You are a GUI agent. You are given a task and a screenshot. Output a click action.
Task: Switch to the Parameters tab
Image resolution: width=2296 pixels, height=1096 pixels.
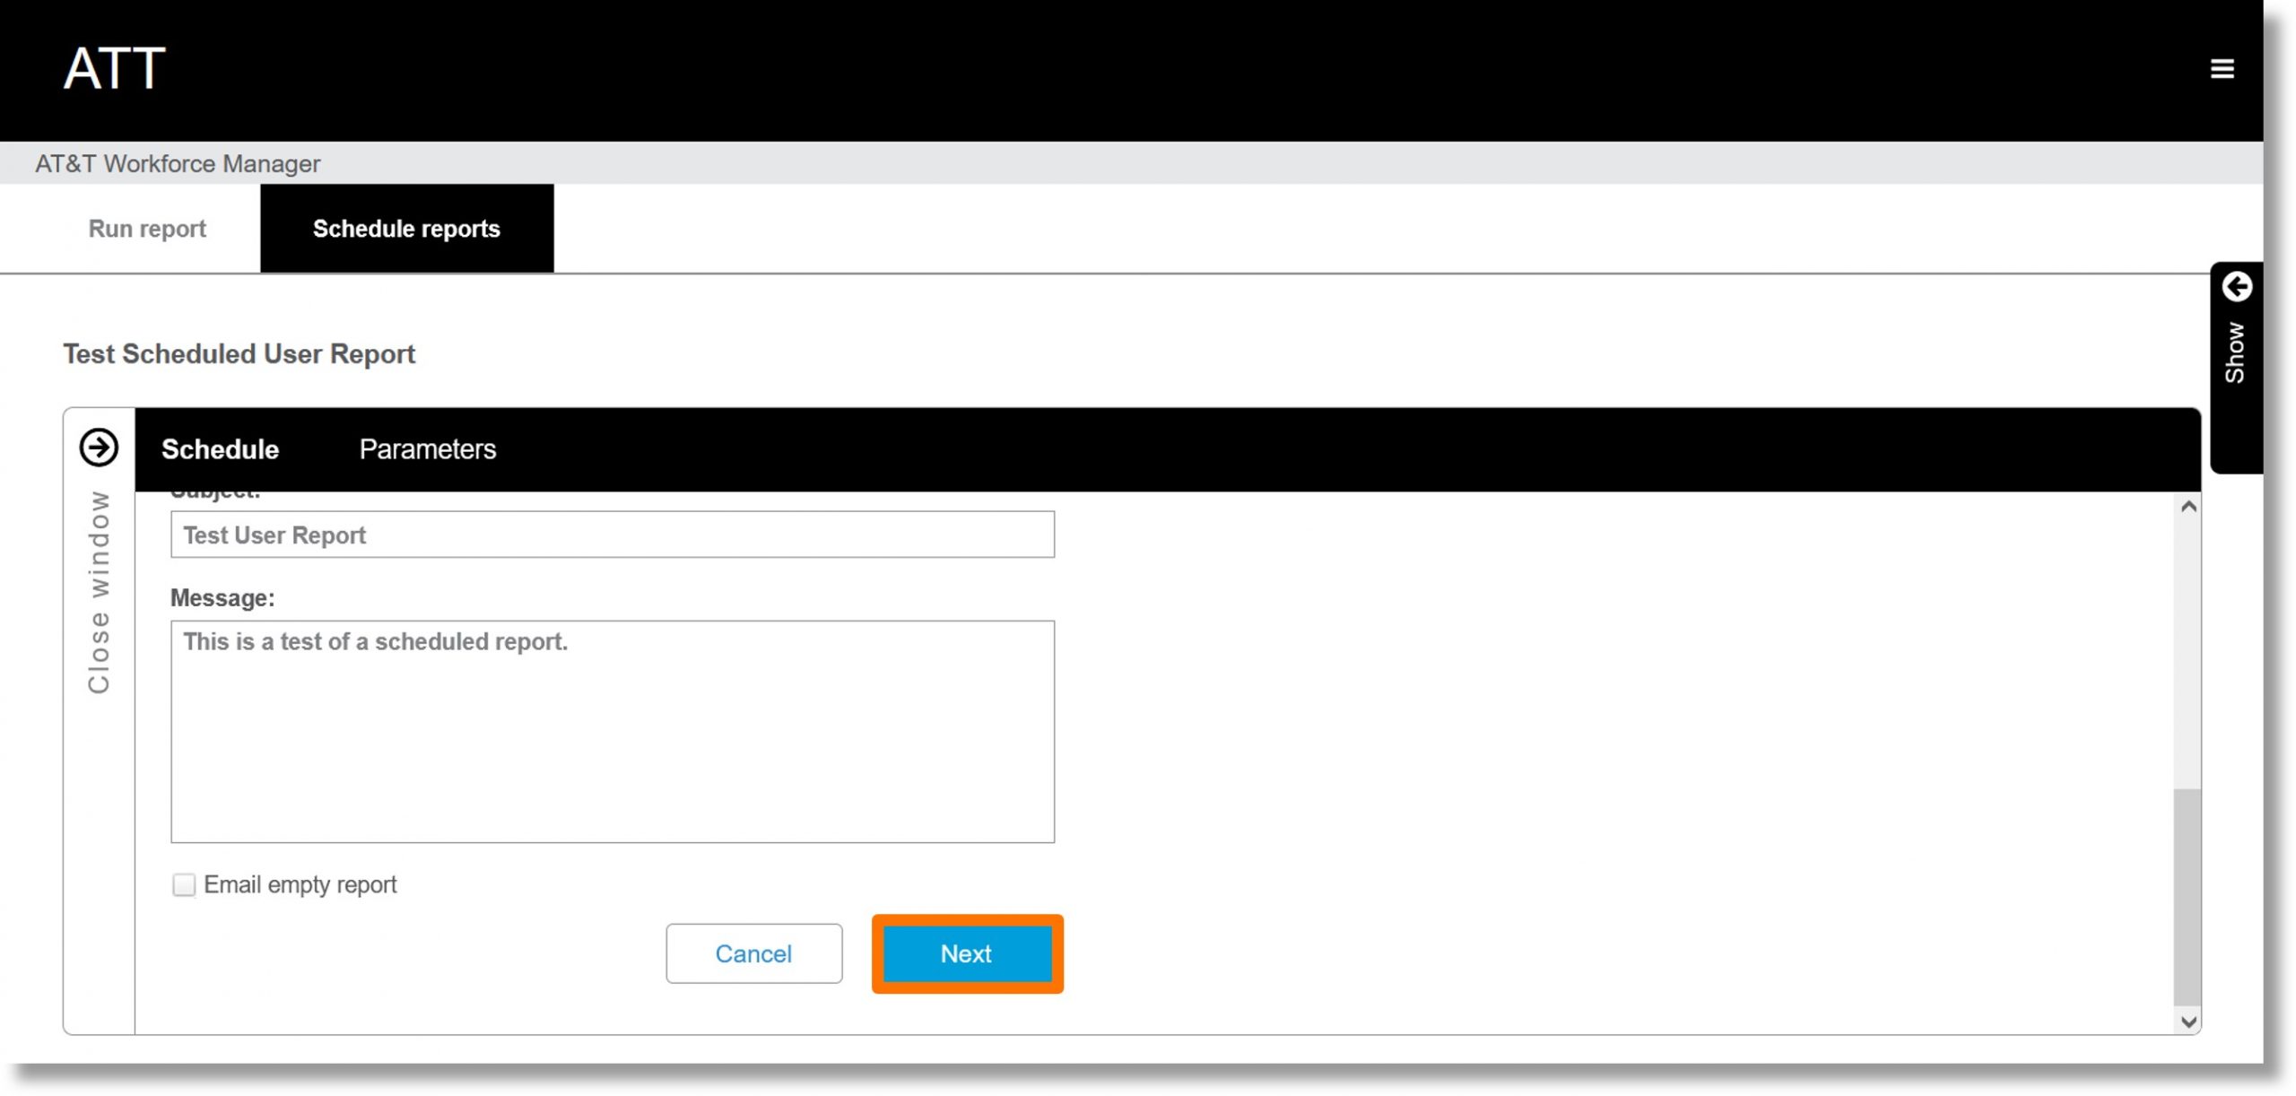coord(429,448)
